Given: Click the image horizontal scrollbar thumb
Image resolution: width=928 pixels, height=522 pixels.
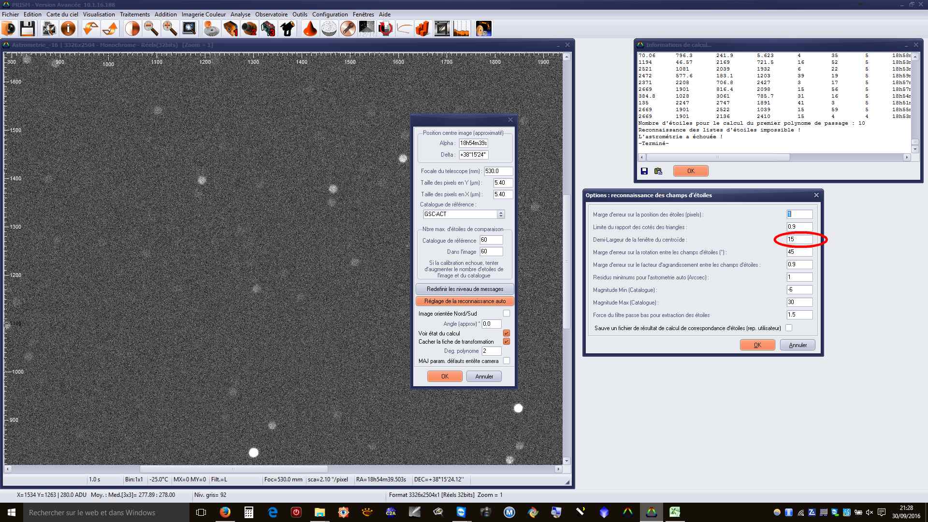Looking at the screenshot, I should [233, 469].
